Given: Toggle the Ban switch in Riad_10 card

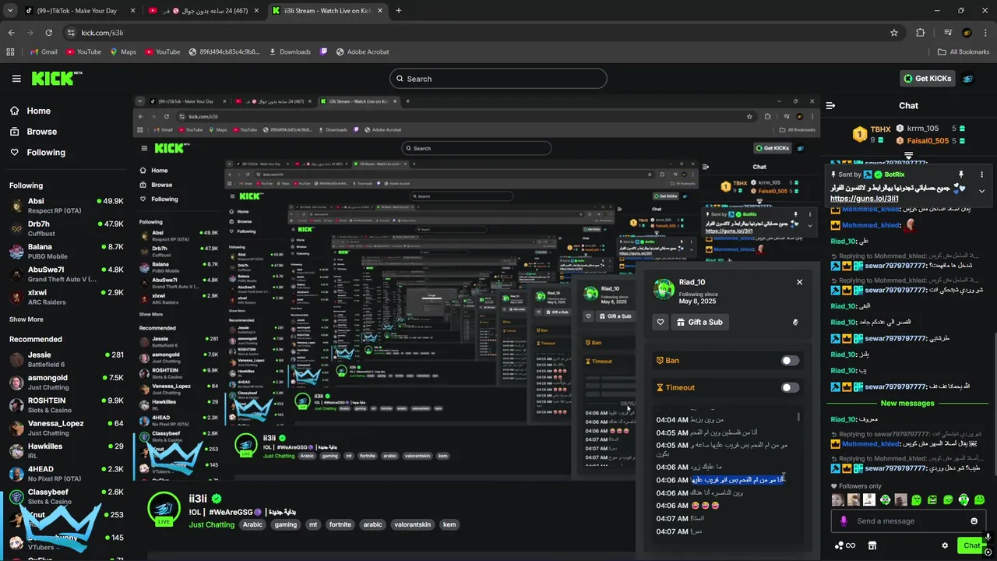Looking at the screenshot, I should point(790,361).
